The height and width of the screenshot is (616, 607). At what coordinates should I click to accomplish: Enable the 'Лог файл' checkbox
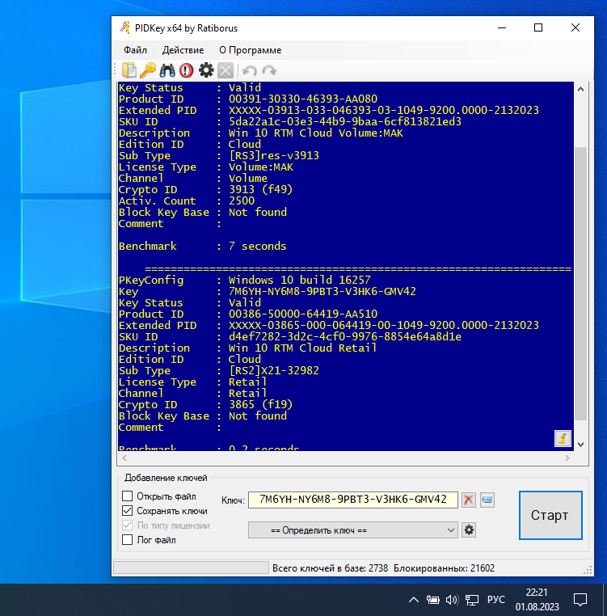click(127, 540)
